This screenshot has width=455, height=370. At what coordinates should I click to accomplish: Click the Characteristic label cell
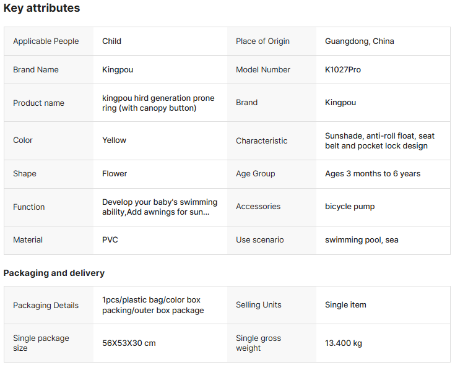261,141
